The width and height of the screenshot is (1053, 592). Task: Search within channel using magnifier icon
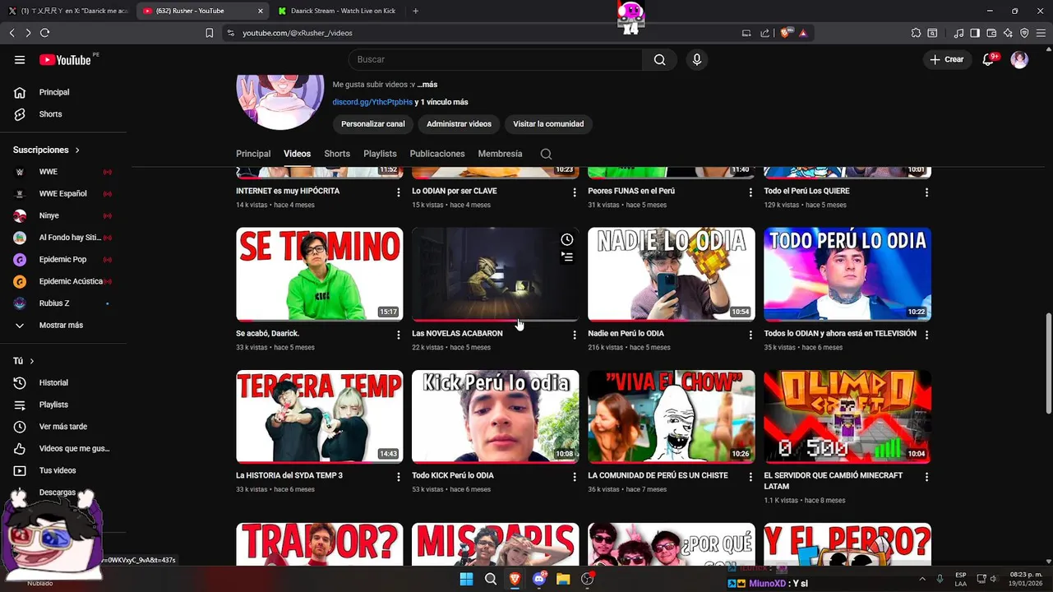[x=546, y=154]
